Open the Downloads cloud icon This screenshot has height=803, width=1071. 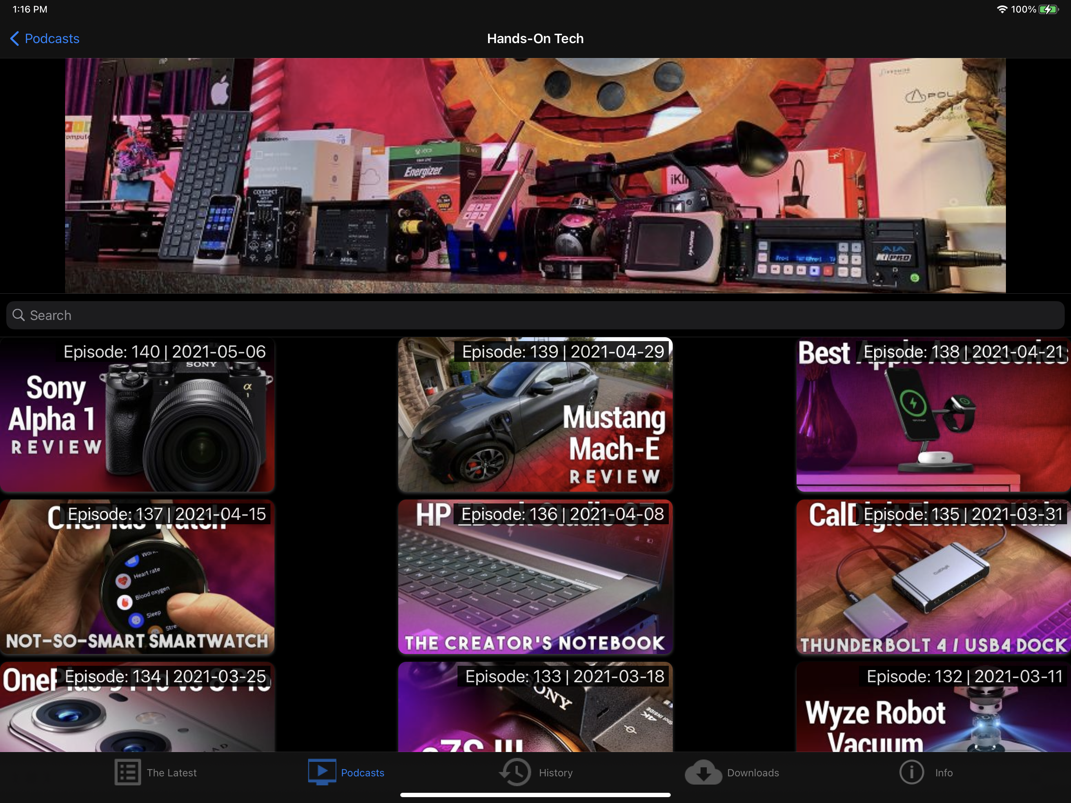point(704,772)
